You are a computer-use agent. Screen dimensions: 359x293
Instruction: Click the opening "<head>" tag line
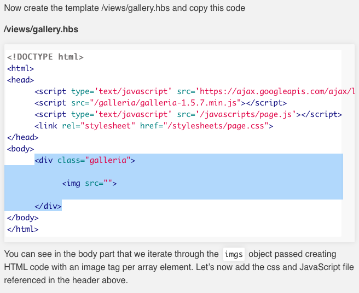[x=21, y=80]
